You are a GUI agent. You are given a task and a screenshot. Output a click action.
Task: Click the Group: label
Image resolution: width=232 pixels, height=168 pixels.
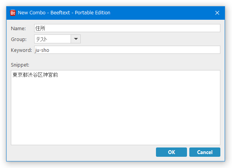pos(19,39)
